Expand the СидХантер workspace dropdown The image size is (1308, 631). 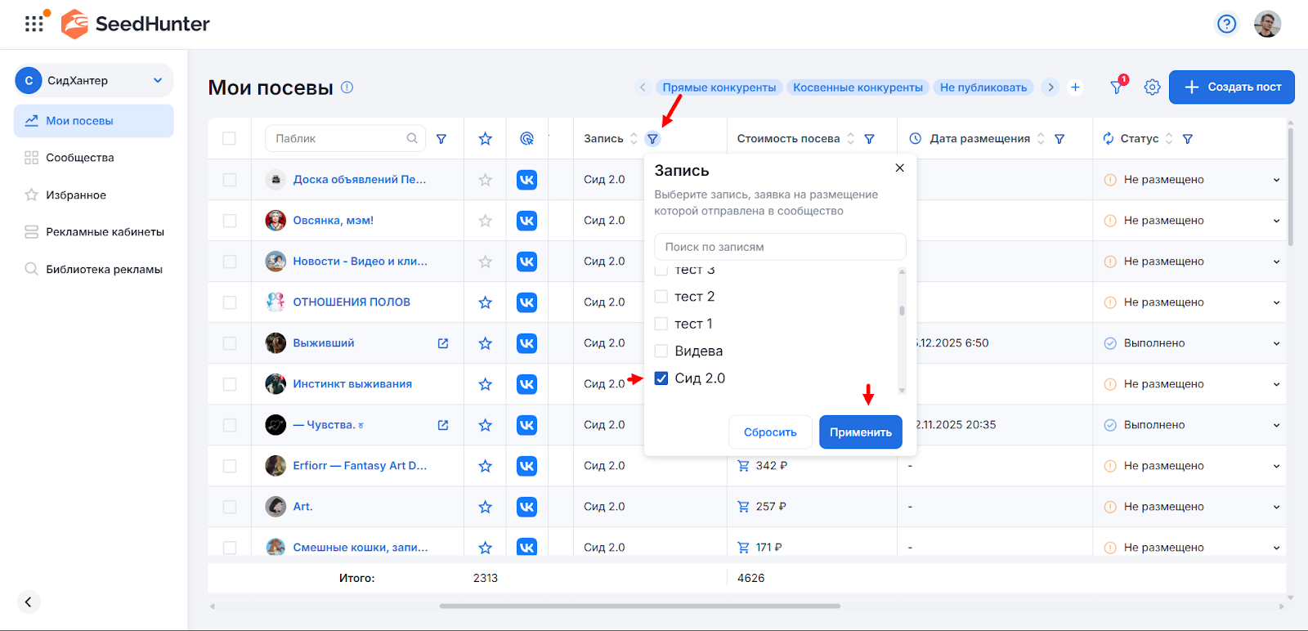158,80
